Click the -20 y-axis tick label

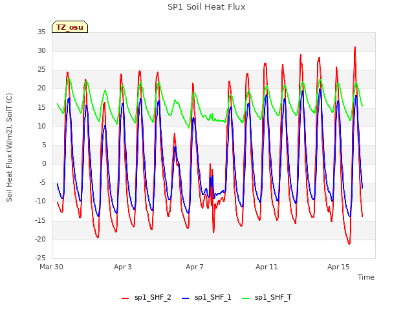click(40, 239)
